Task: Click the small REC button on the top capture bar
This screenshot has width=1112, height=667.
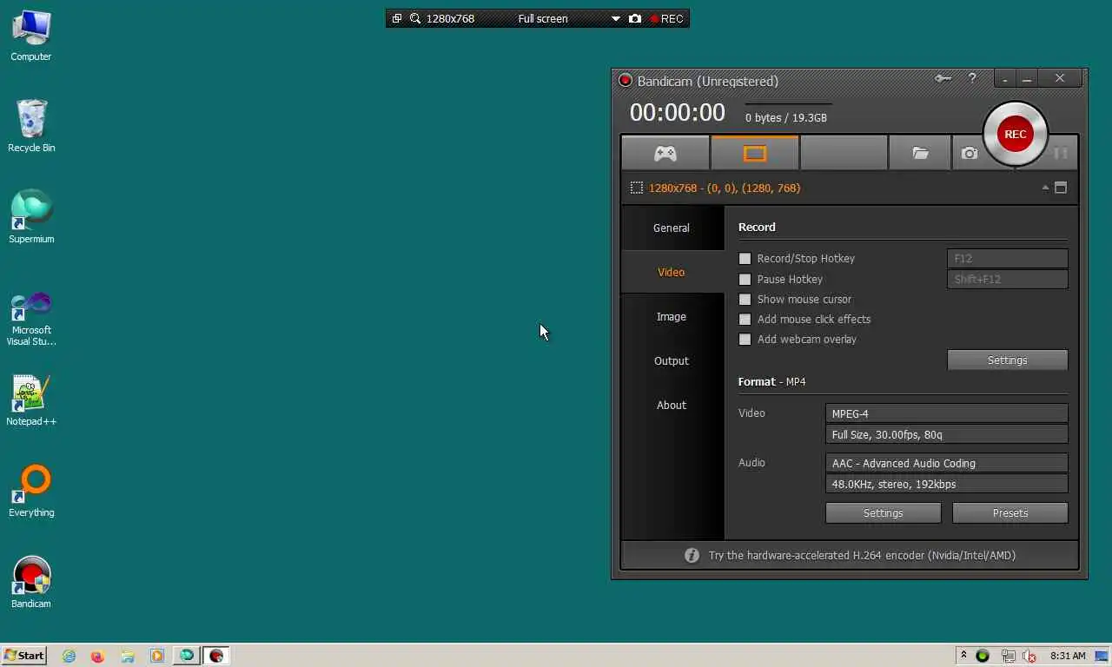Action: tap(667, 18)
